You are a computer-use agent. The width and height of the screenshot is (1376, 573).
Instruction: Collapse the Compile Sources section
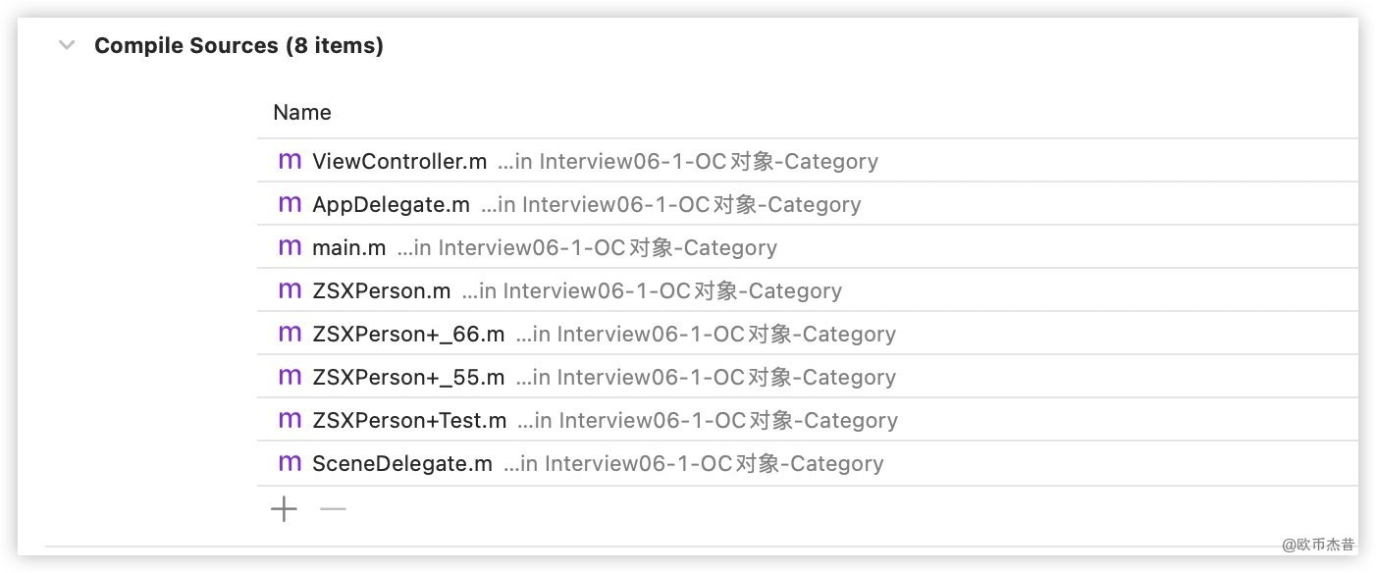click(67, 45)
